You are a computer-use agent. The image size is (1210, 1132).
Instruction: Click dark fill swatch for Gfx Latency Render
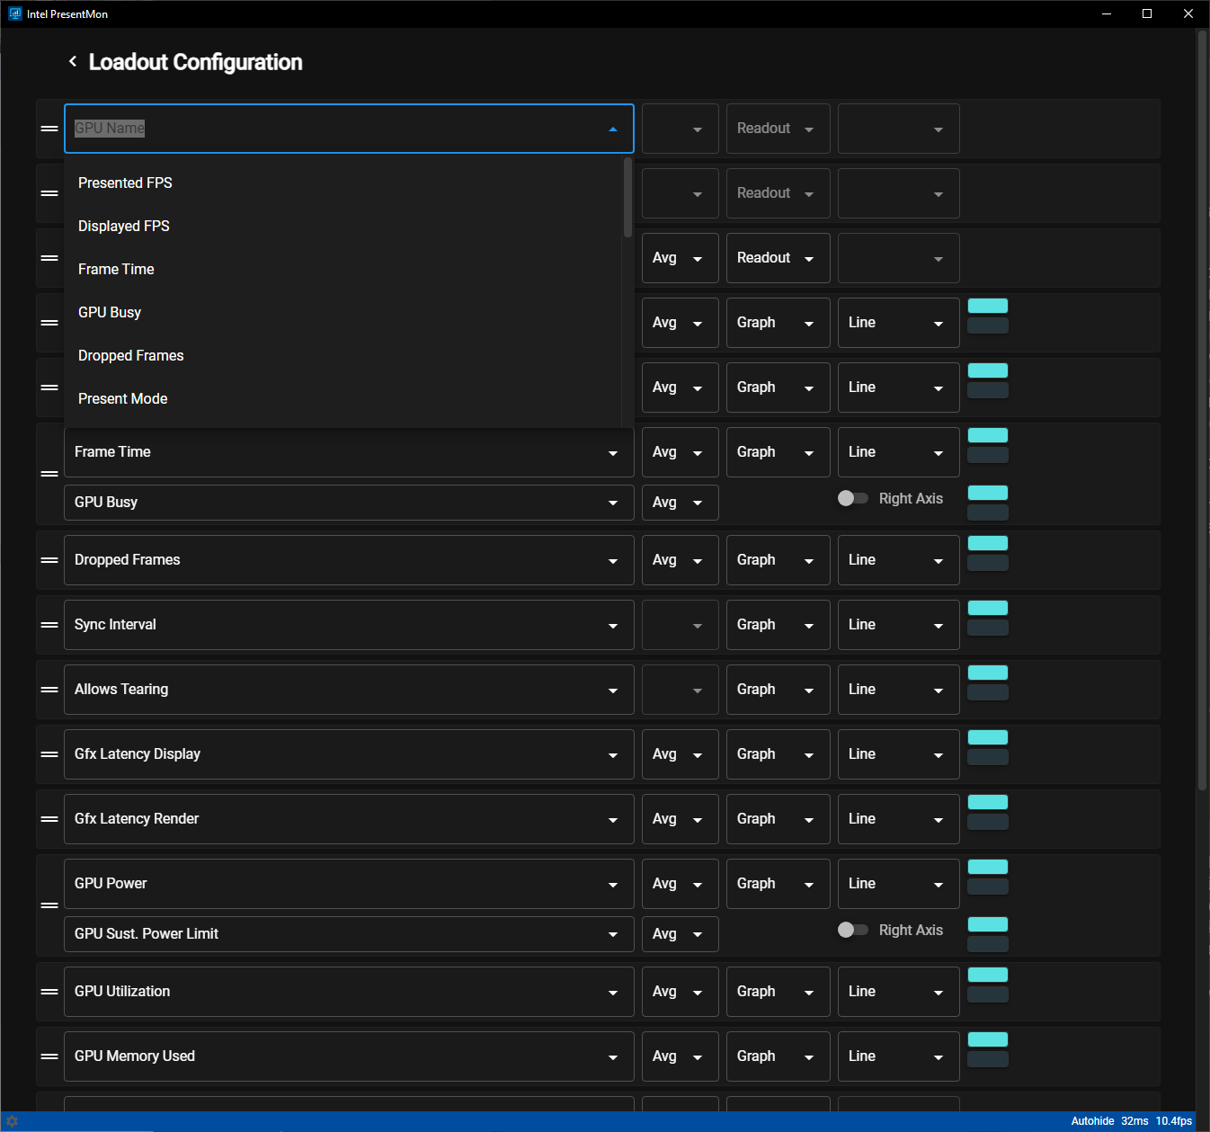[x=988, y=822]
